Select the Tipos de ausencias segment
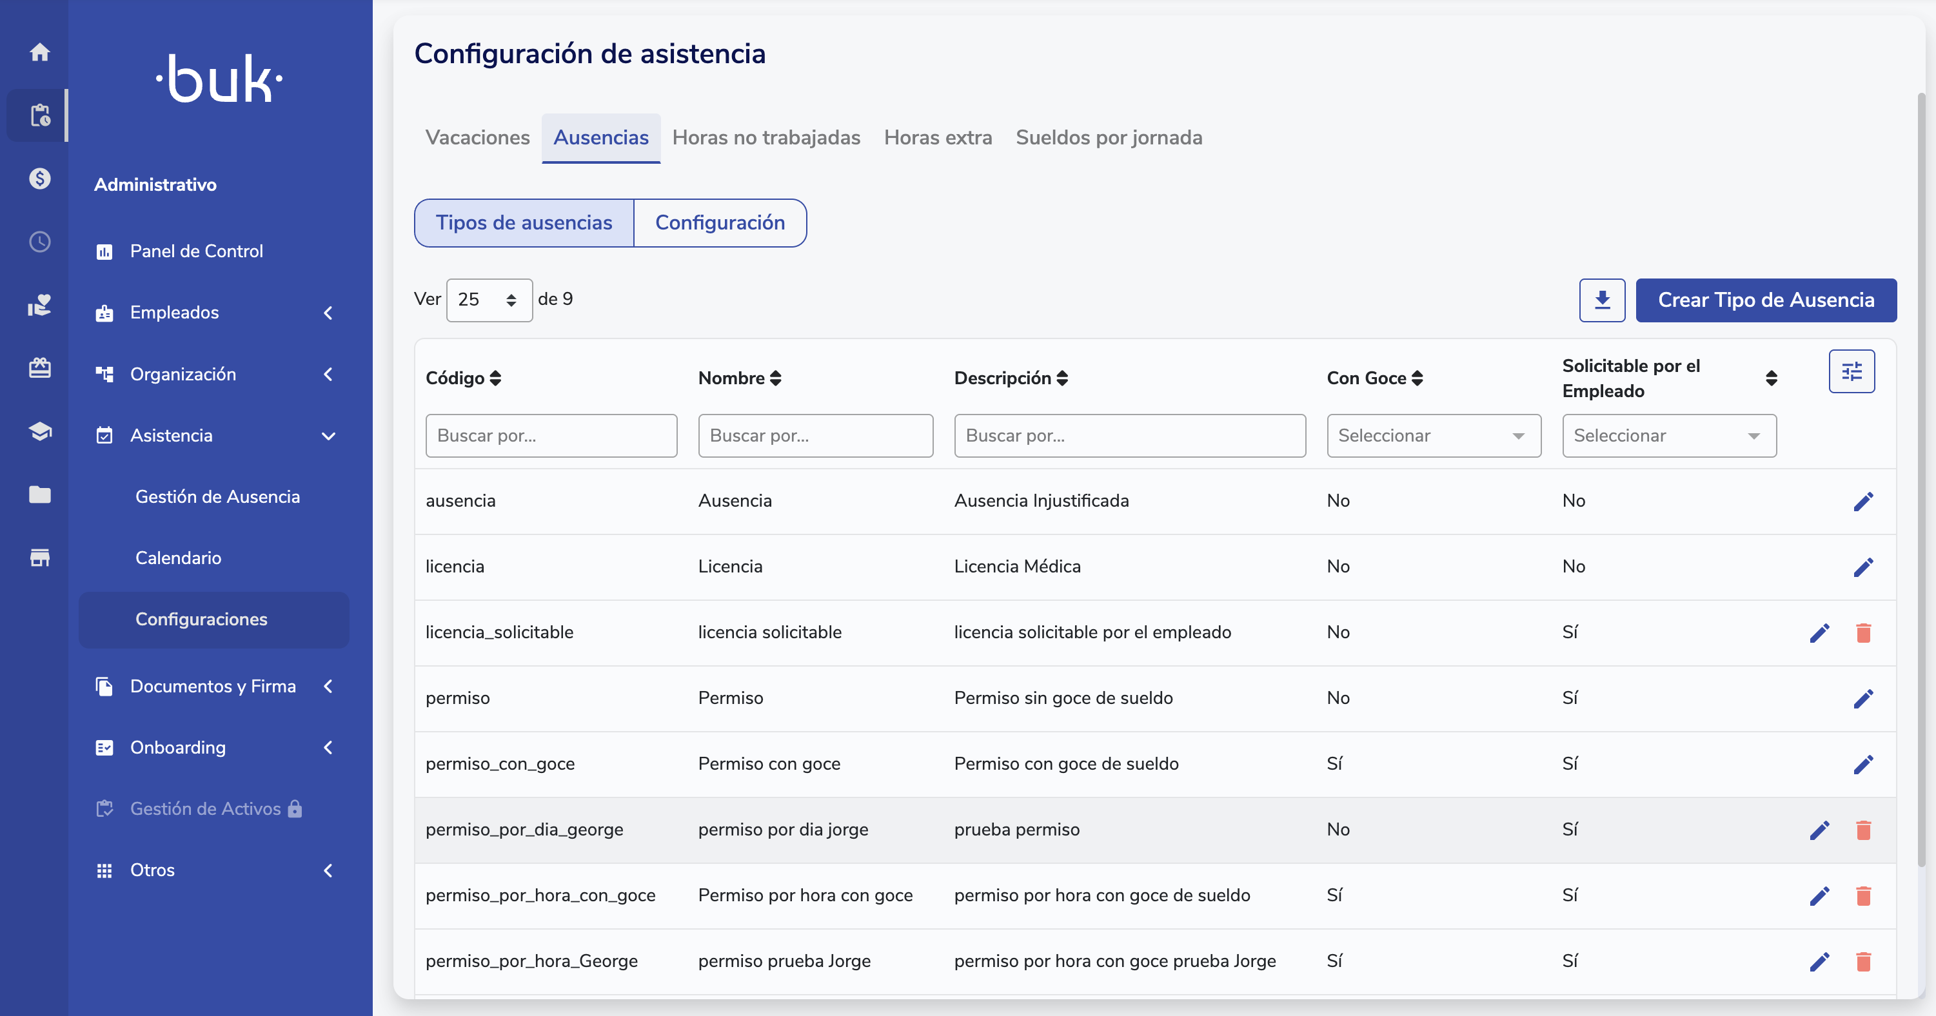 524,222
